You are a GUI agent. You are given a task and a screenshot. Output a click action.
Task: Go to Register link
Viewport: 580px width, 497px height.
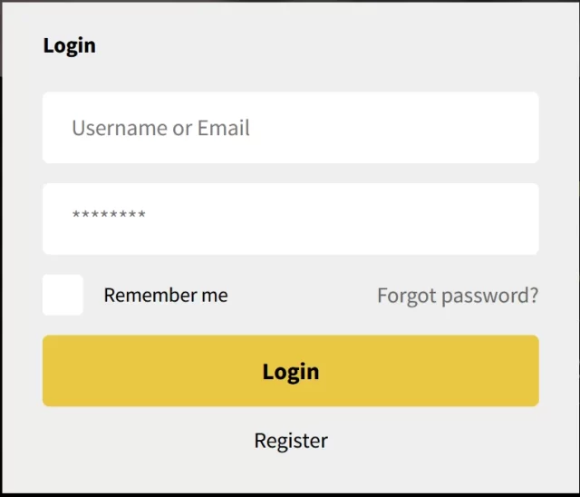[x=291, y=441]
